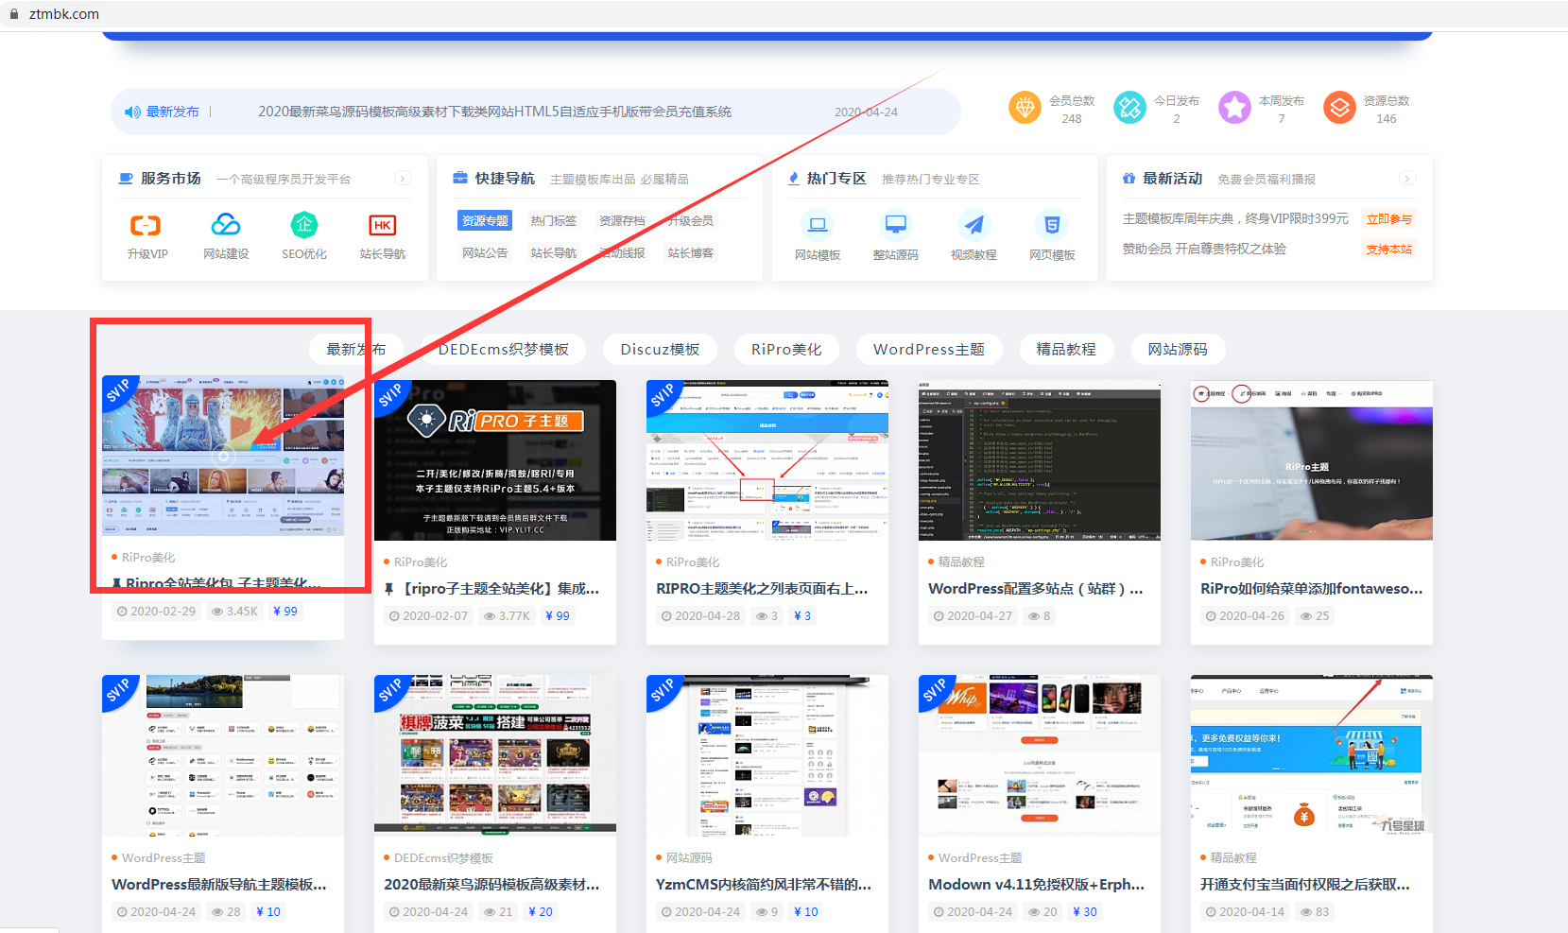
Task: Click the 支持本站 link
Action: coord(1389,249)
